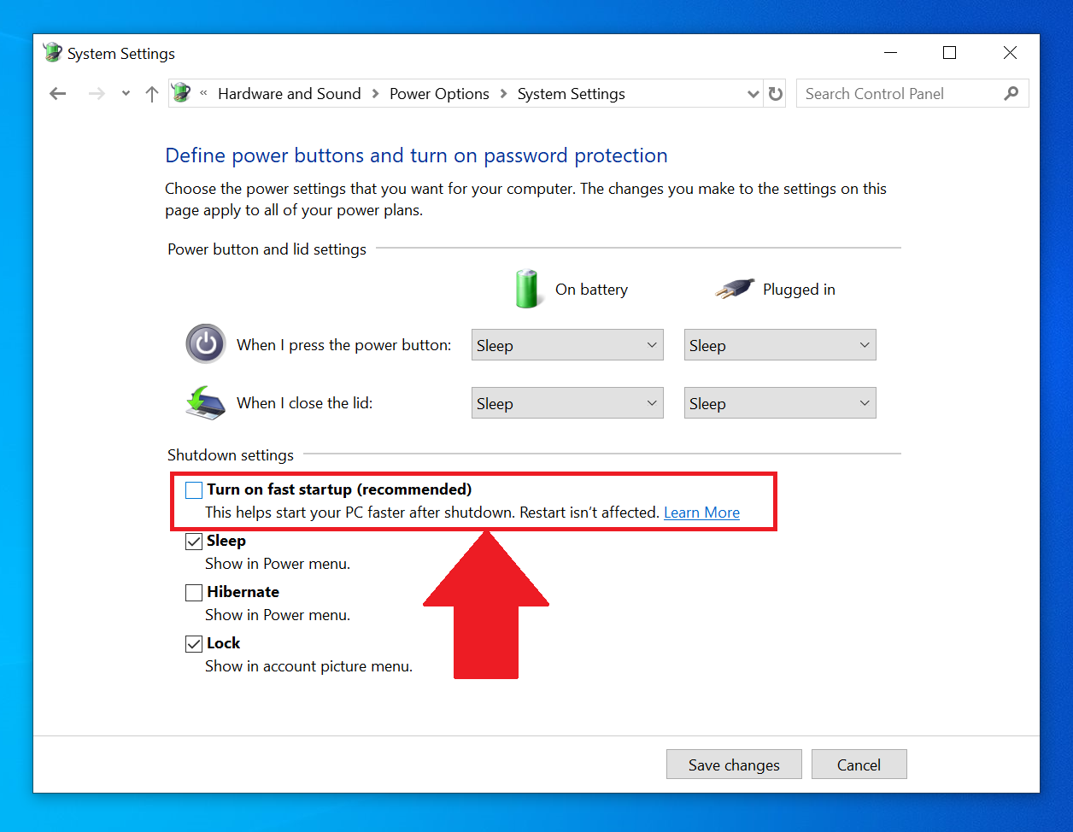Enable Turn on fast startup
This screenshot has height=832, width=1073.
coord(193,489)
